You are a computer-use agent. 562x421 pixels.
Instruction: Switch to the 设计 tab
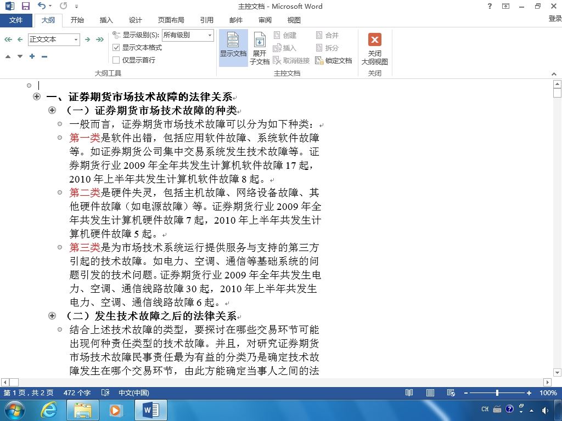[x=135, y=20]
